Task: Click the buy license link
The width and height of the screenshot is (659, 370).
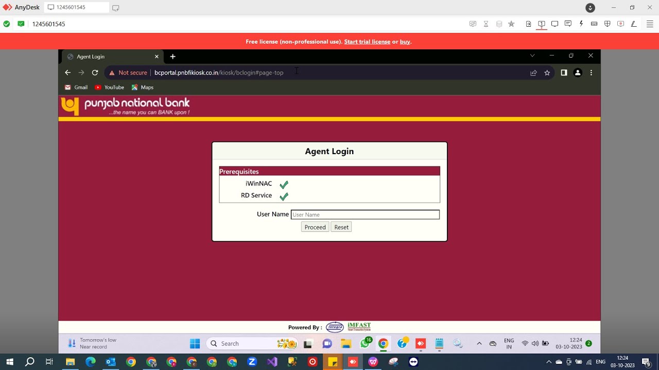Action: (405, 42)
